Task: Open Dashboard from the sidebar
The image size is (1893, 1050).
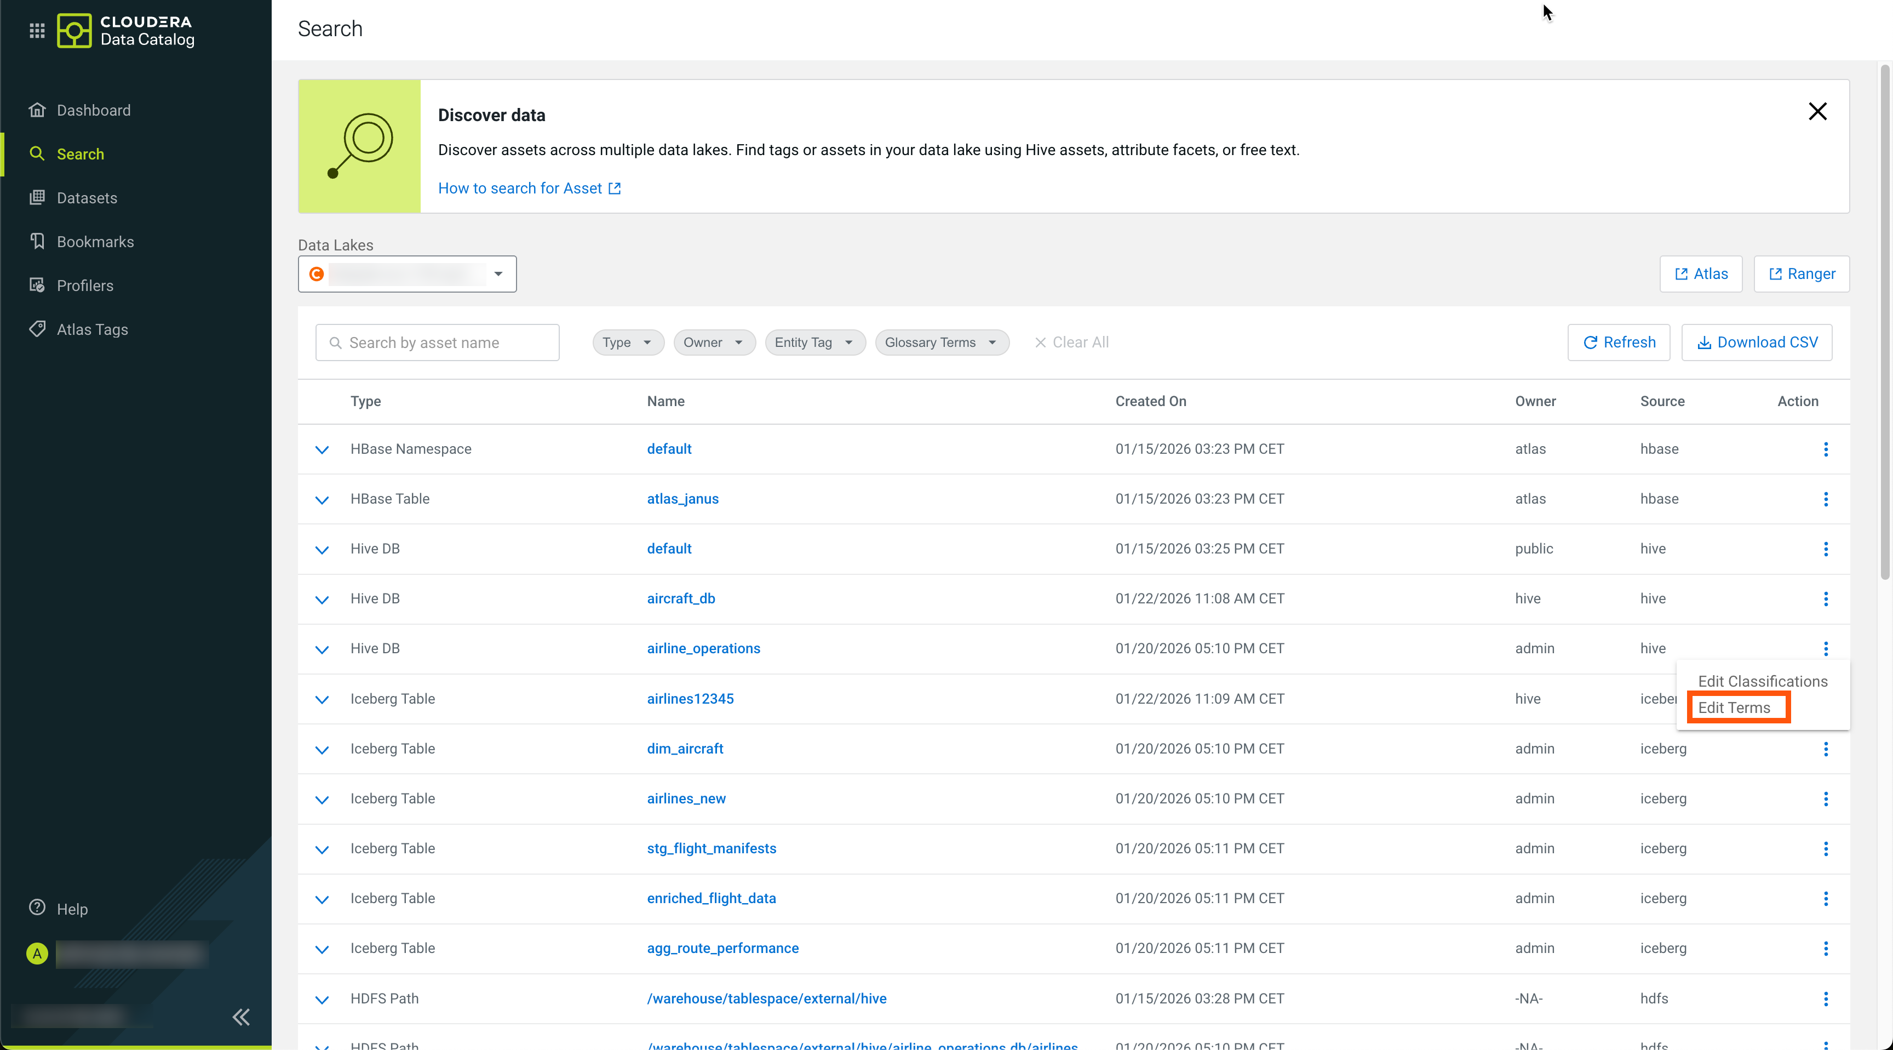Action: click(93, 110)
